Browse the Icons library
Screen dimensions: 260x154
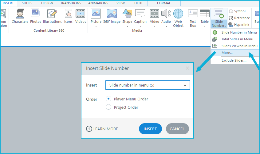(x=68, y=16)
